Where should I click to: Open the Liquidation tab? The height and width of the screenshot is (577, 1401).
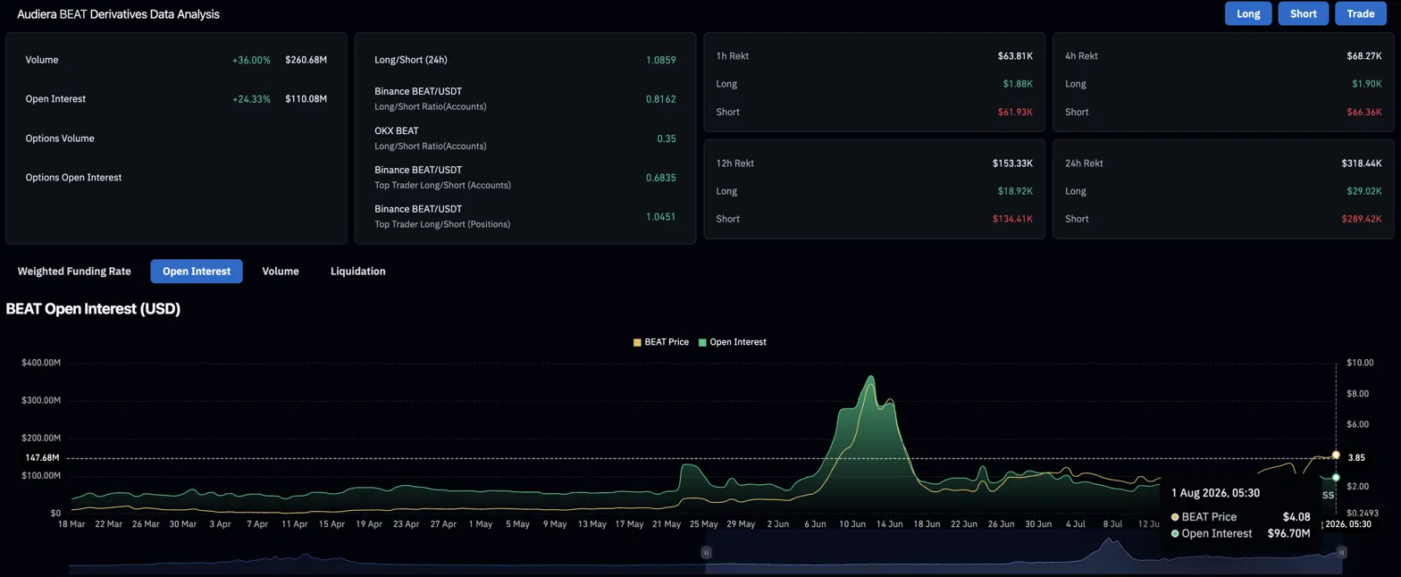coord(358,271)
